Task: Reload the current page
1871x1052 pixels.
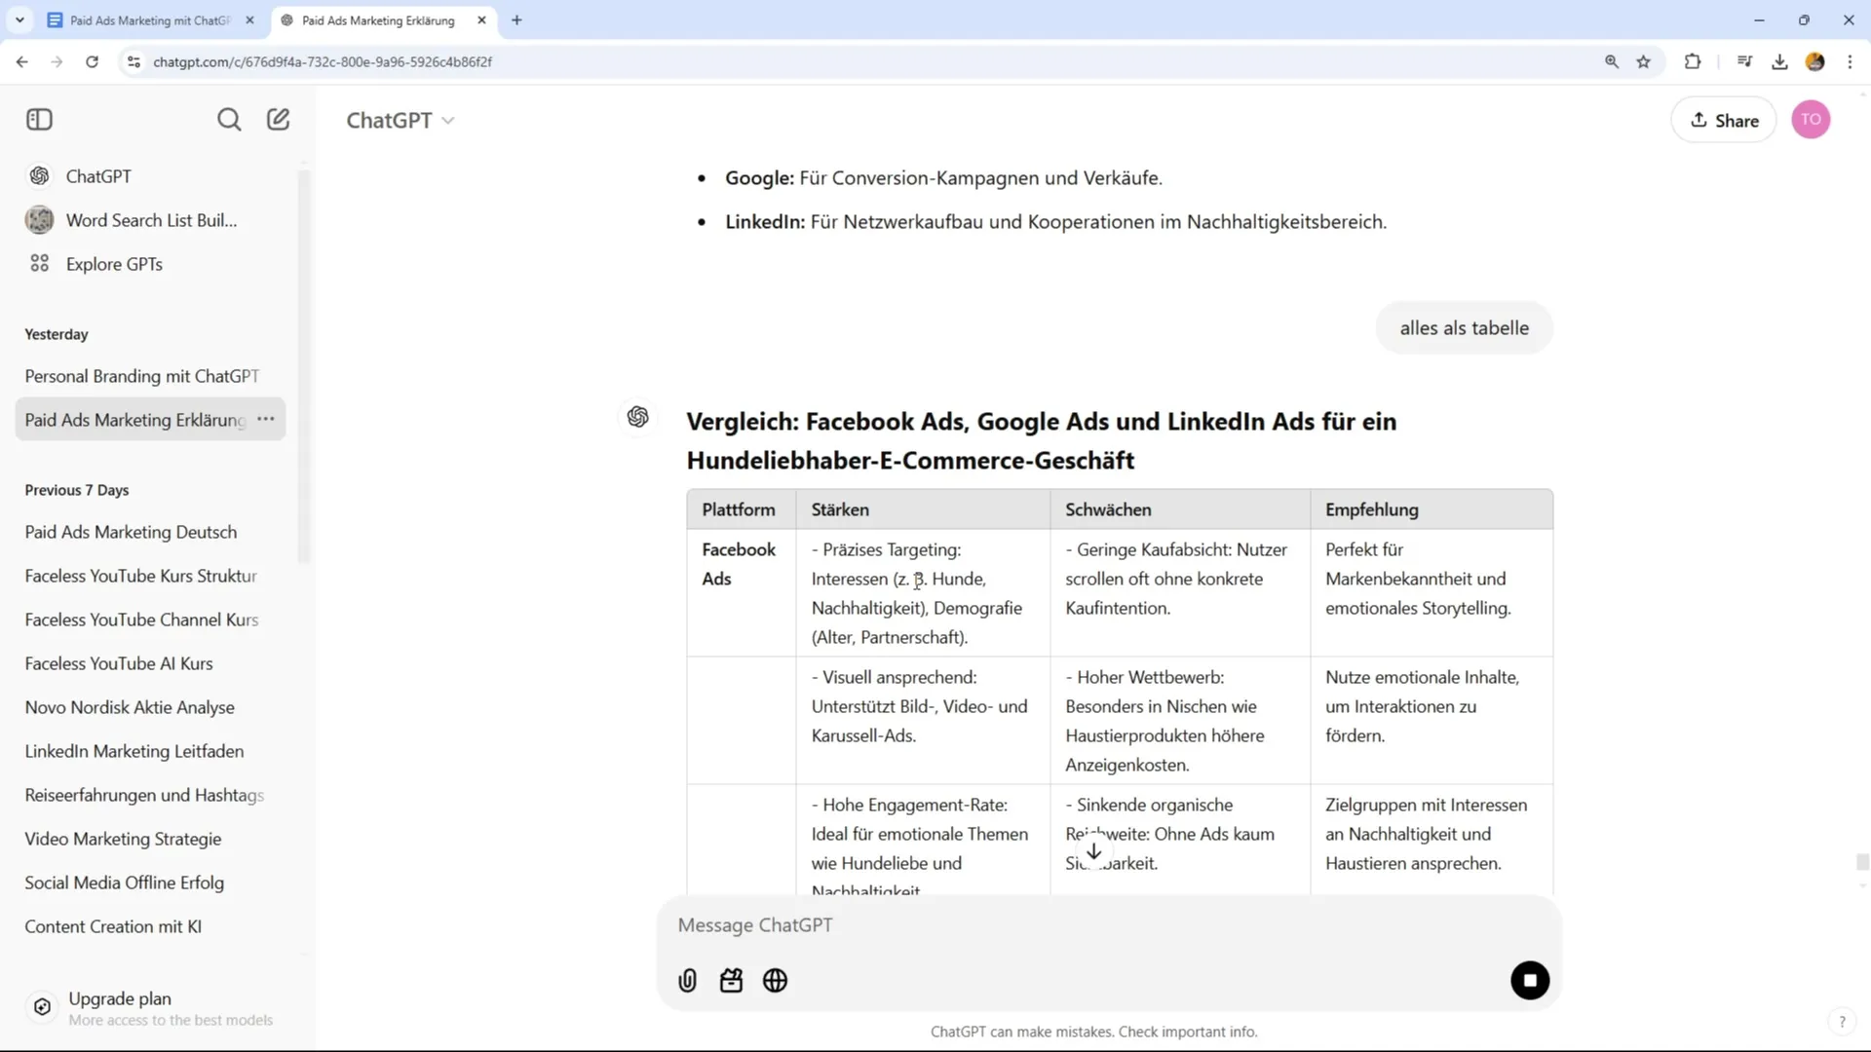Action: coord(93,61)
